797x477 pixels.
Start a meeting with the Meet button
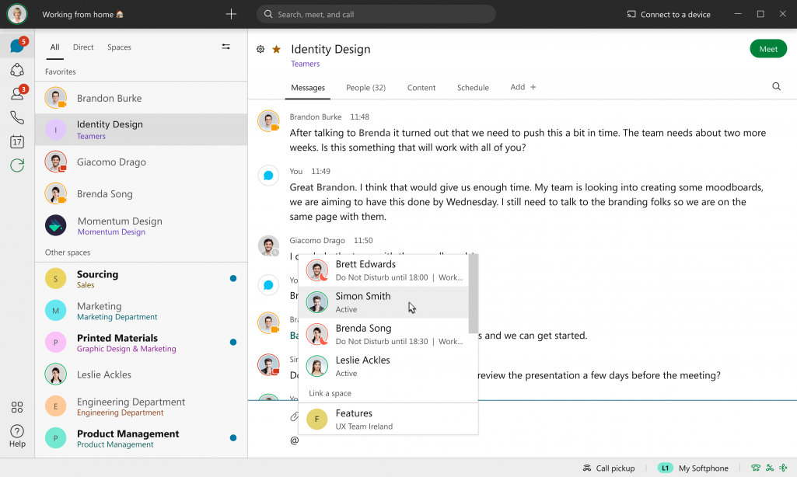click(767, 48)
